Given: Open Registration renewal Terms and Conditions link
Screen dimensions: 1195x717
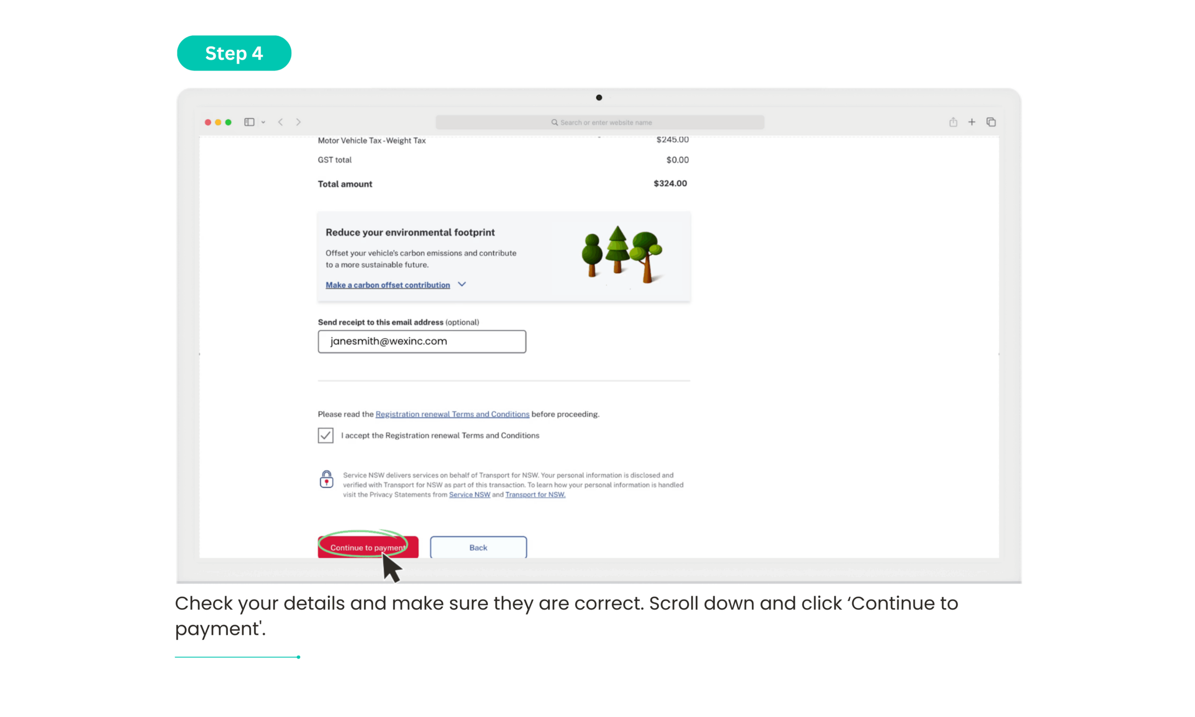Looking at the screenshot, I should pyautogui.click(x=452, y=414).
